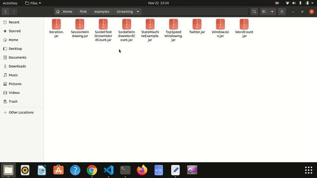
Task: Go forward to next folder
Action: pos(13,12)
